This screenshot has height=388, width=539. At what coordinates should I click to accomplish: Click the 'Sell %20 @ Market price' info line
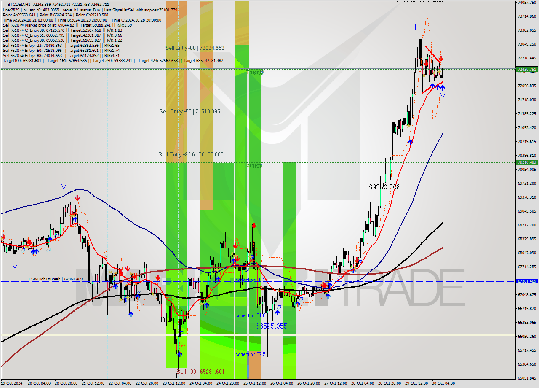[x=67, y=25]
